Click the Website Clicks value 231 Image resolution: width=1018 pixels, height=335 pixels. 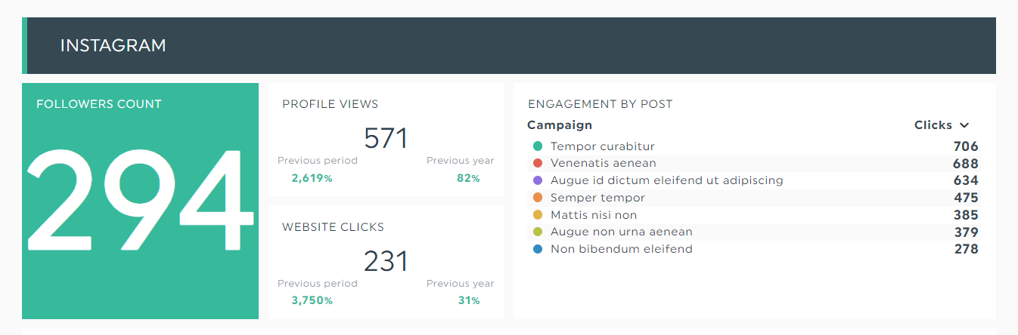pos(386,262)
